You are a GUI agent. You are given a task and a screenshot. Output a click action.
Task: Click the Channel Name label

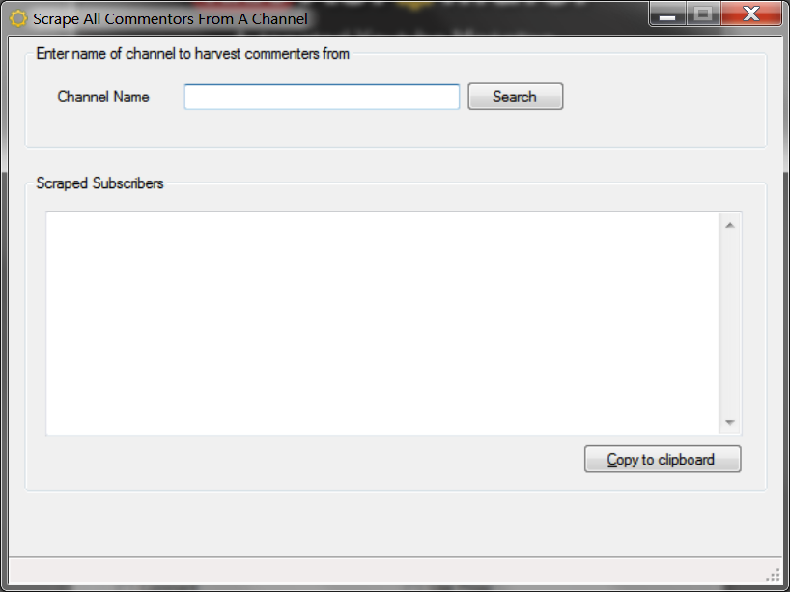103,97
